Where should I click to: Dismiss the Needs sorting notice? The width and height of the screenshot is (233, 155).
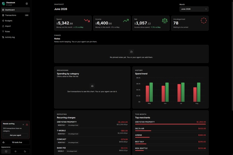click(23, 125)
